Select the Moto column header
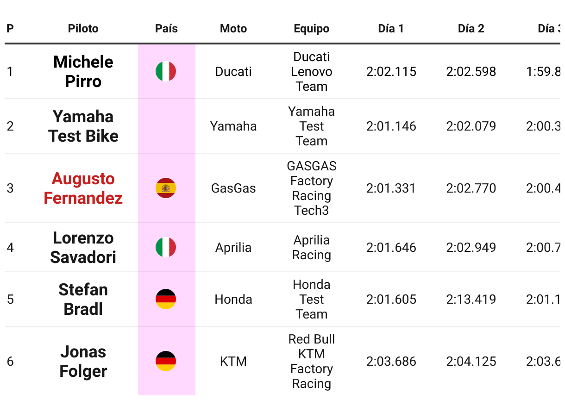This screenshot has height=400, width=565. coord(233,29)
